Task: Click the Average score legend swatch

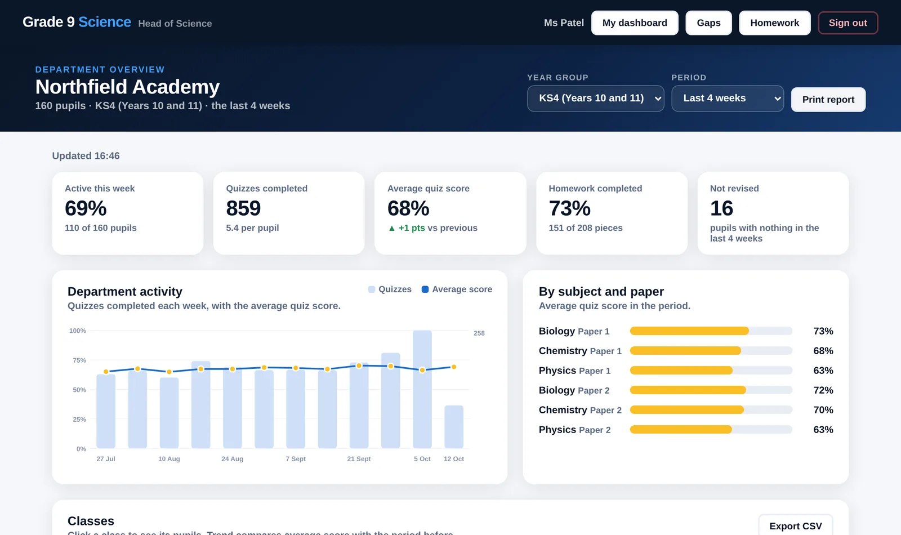Action: [425, 289]
